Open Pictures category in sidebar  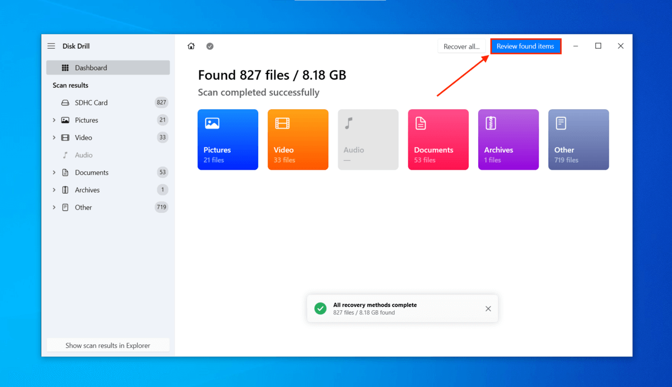click(108, 120)
